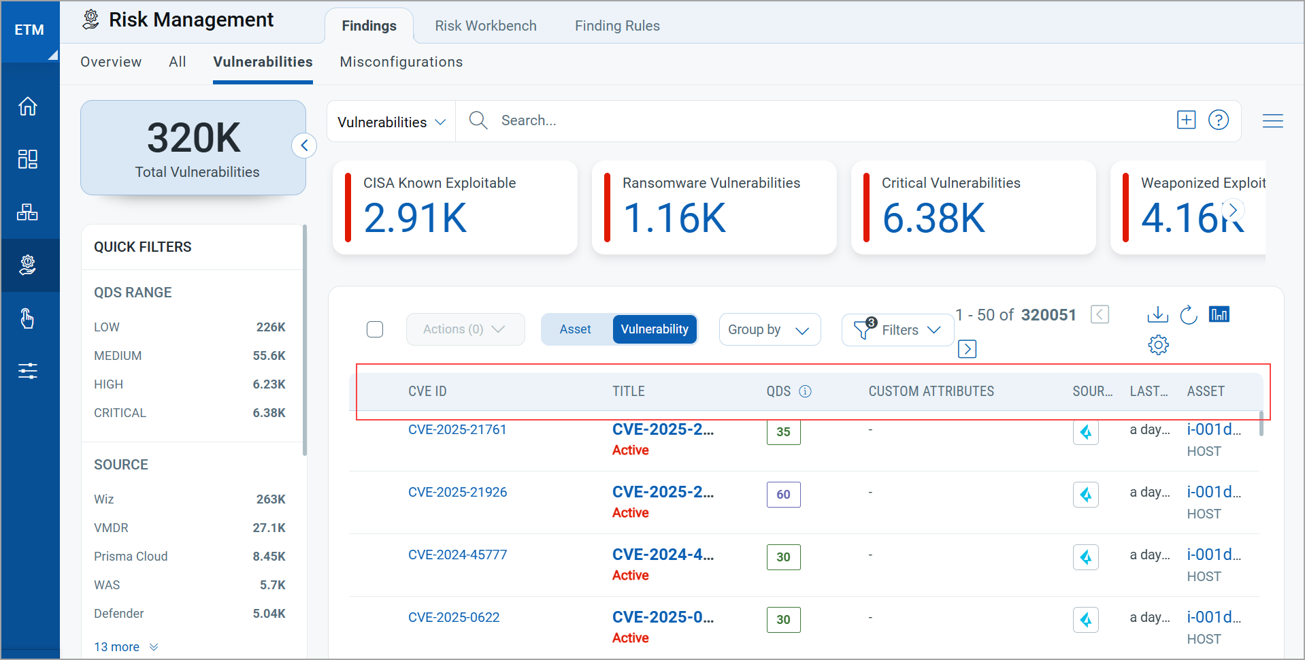Click source icon for CVE-2025-21761 row
Screen dimensions: 1305x660
(1086, 432)
